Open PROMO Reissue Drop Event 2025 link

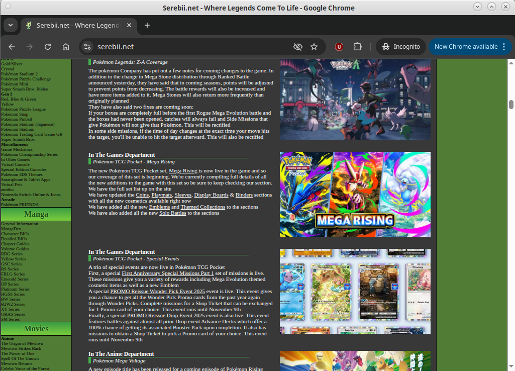(166, 316)
